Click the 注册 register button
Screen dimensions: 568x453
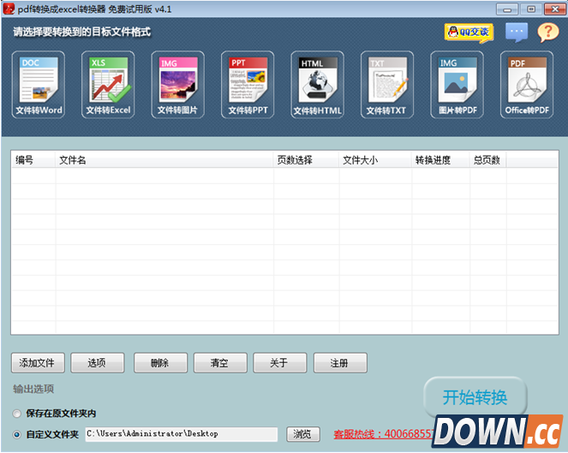(x=340, y=363)
